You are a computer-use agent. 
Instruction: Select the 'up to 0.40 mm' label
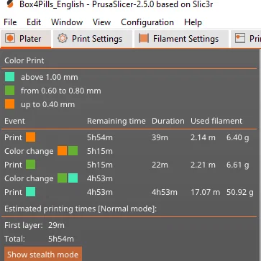pyautogui.click(x=47, y=104)
